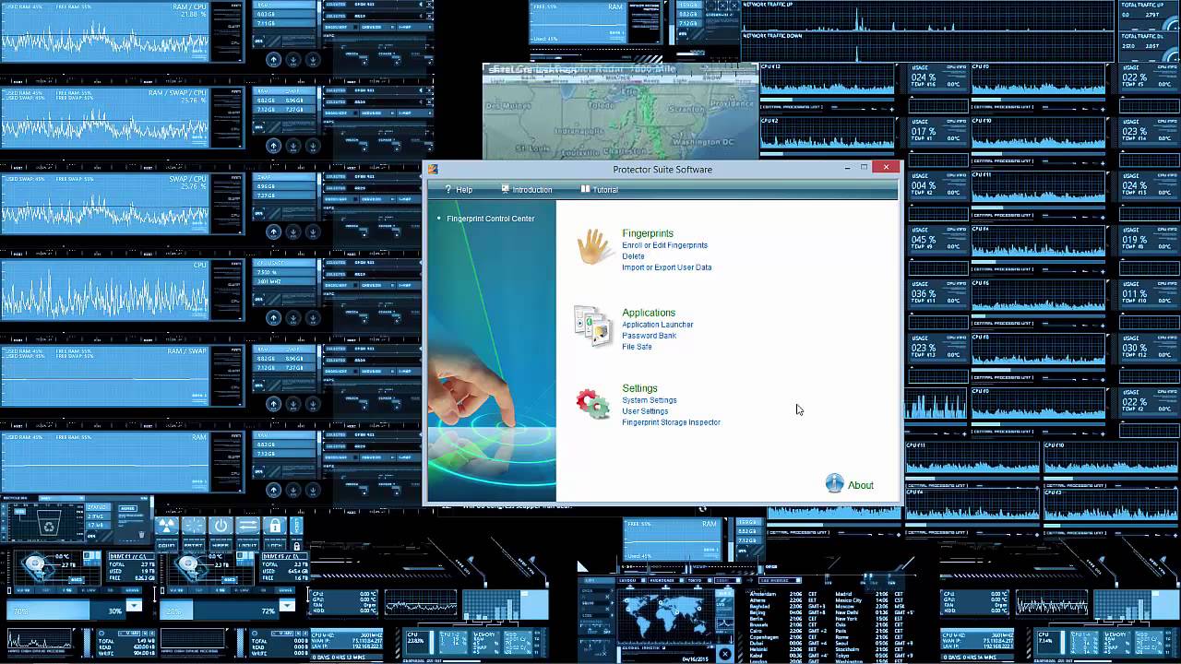This screenshot has width=1181, height=664.
Task: Open Enroll or Edit Fingerprints
Action: coord(664,245)
